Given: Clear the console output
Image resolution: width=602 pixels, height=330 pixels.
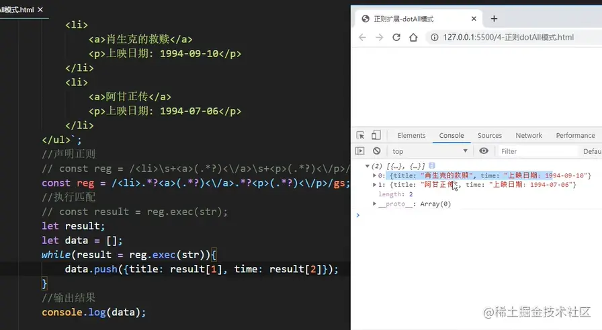Looking at the screenshot, I should pos(377,151).
